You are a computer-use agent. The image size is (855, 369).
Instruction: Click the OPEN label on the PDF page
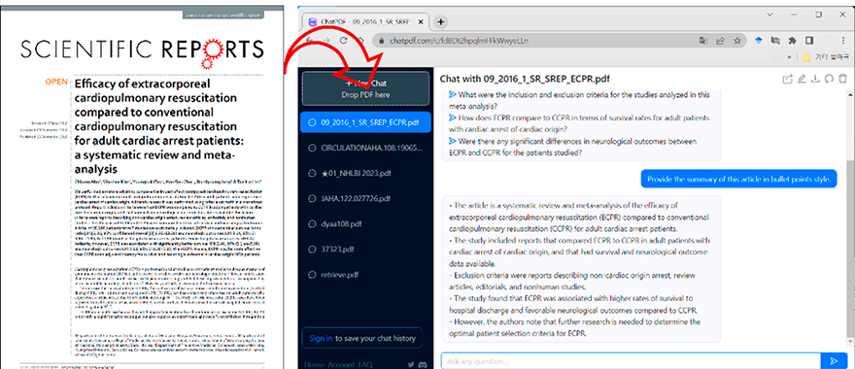(56, 82)
